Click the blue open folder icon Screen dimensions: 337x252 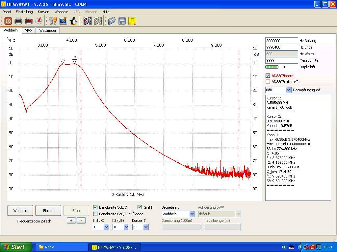[112, 21]
